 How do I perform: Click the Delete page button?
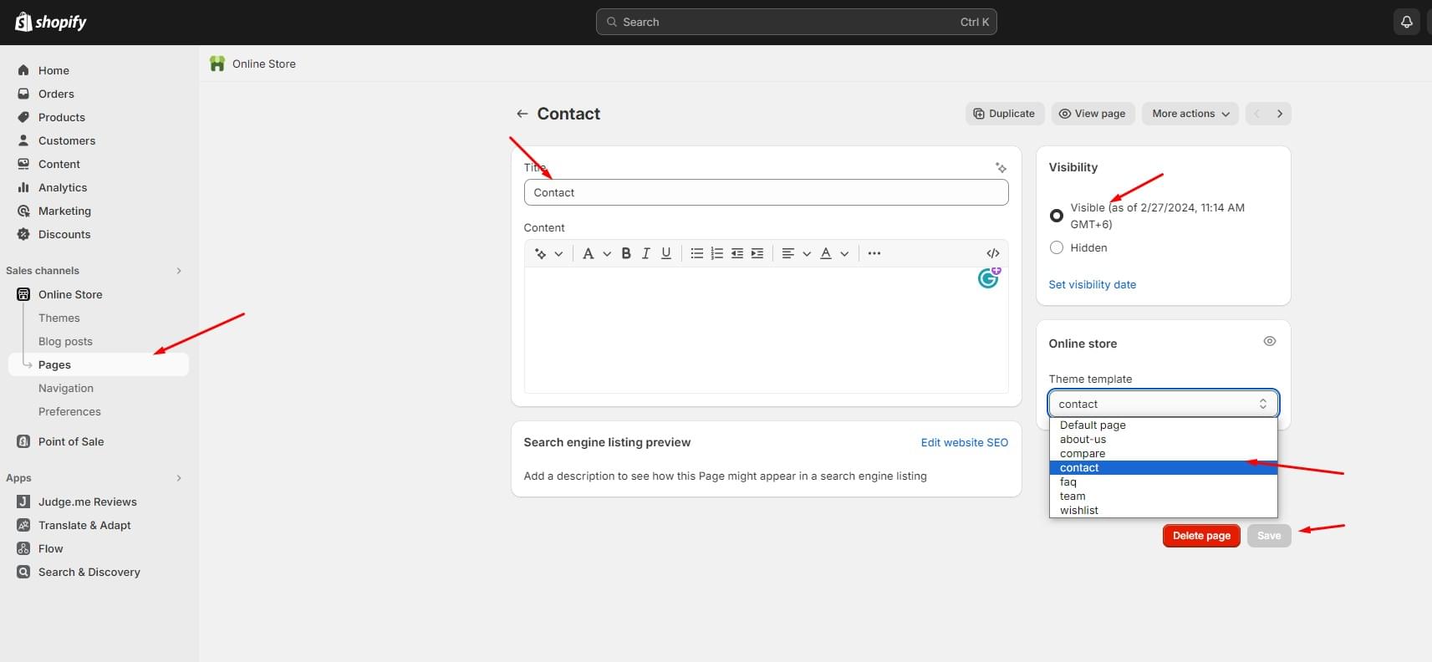click(x=1201, y=536)
